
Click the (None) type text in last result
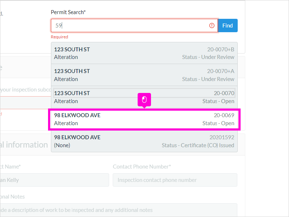pyautogui.click(x=62, y=145)
